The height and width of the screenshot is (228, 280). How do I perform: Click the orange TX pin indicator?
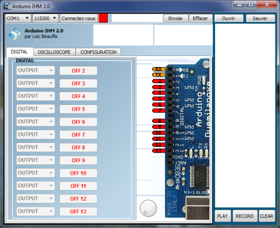(159, 75)
